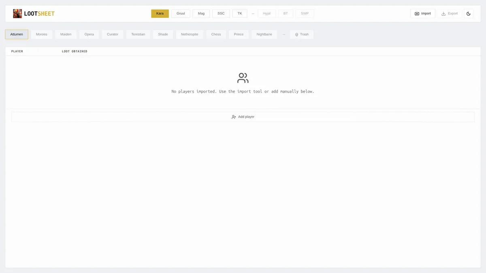Open the Trash loot tab
Viewport: 486px width, 273px height.
[x=302, y=34]
